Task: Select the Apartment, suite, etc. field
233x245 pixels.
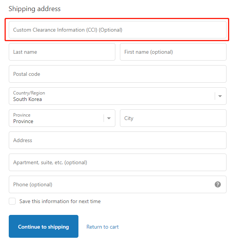Action: tap(118, 162)
